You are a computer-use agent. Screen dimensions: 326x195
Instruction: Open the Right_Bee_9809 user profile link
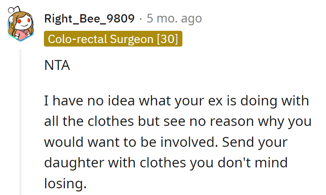point(89,18)
